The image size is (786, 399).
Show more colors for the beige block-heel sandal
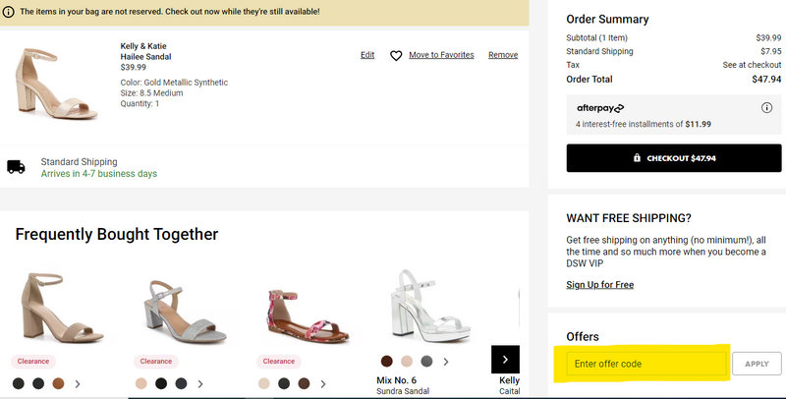(78, 383)
